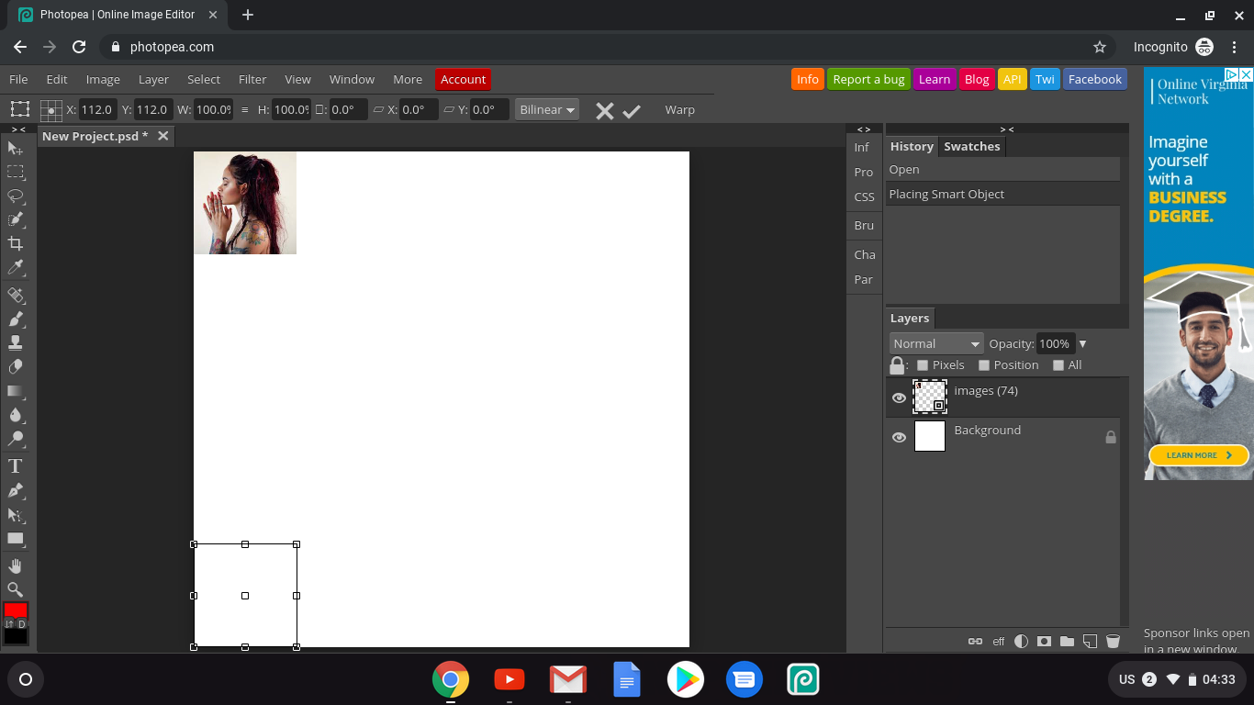Create new folder in Layers panel
Screen dimensions: 1254x705
[x=1067, y=642]
